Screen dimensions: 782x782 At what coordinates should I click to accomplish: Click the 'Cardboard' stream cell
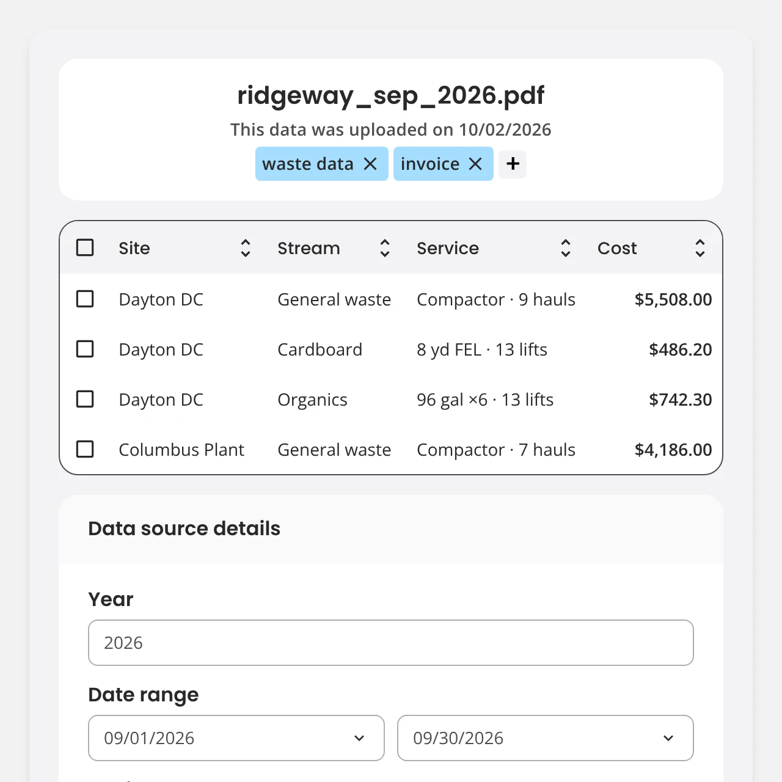(320, 349)
